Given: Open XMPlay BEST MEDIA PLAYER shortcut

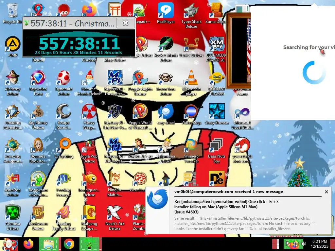Looking at the screenshot, I should pyautogui.click(x=217, y=49).
